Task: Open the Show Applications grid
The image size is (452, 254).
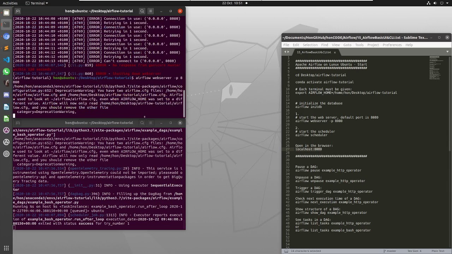Action: click(x=6, y=248)
